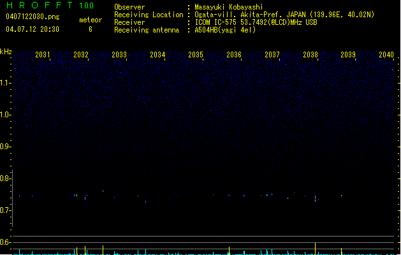Click the Receiving antenna label

(x=147, y=30)
